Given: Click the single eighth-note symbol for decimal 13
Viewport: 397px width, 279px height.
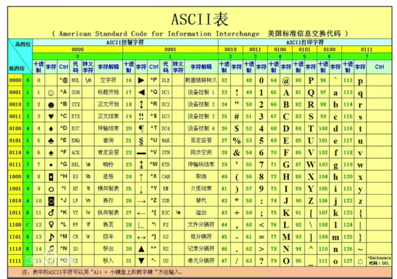Looking at the screenshot, I should point(51,237).
